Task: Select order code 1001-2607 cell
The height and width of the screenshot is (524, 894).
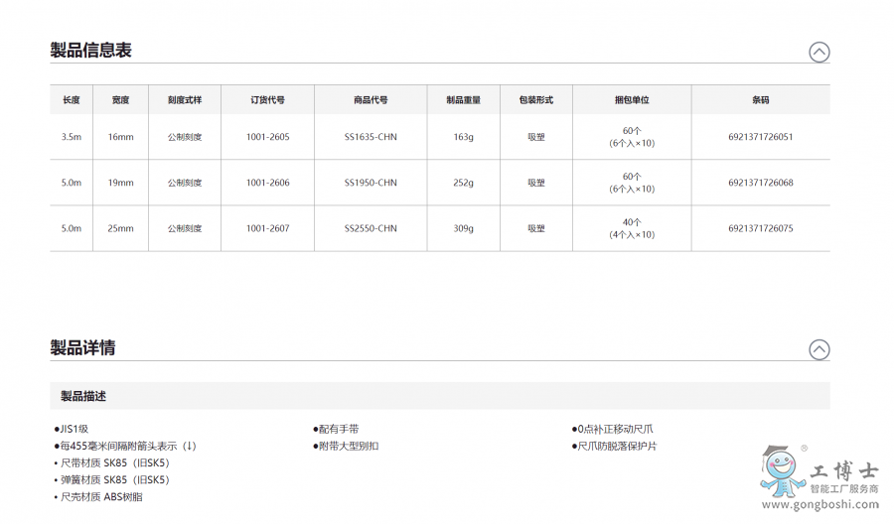Action: (267, 228)
